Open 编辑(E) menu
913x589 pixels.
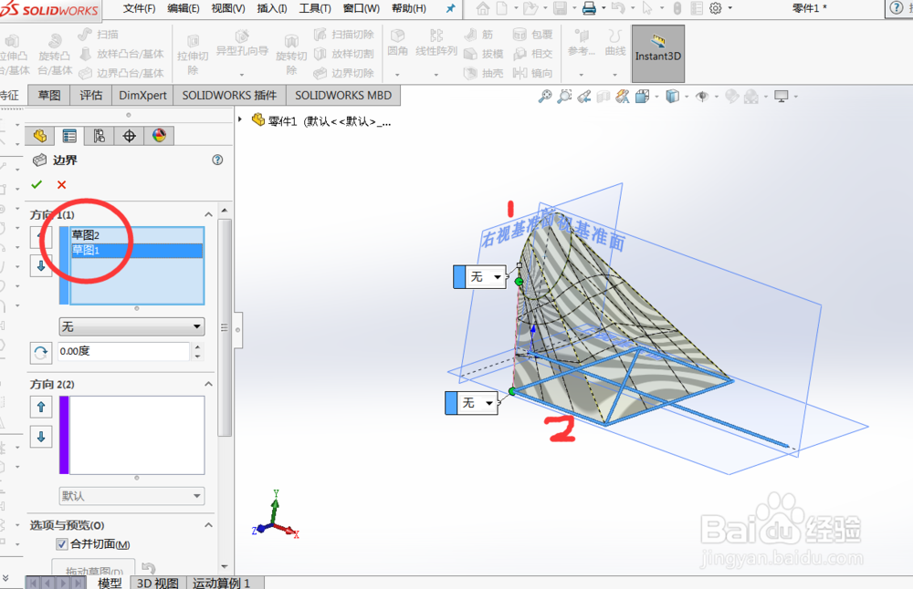pyautogui.click(x=184, y=9)
